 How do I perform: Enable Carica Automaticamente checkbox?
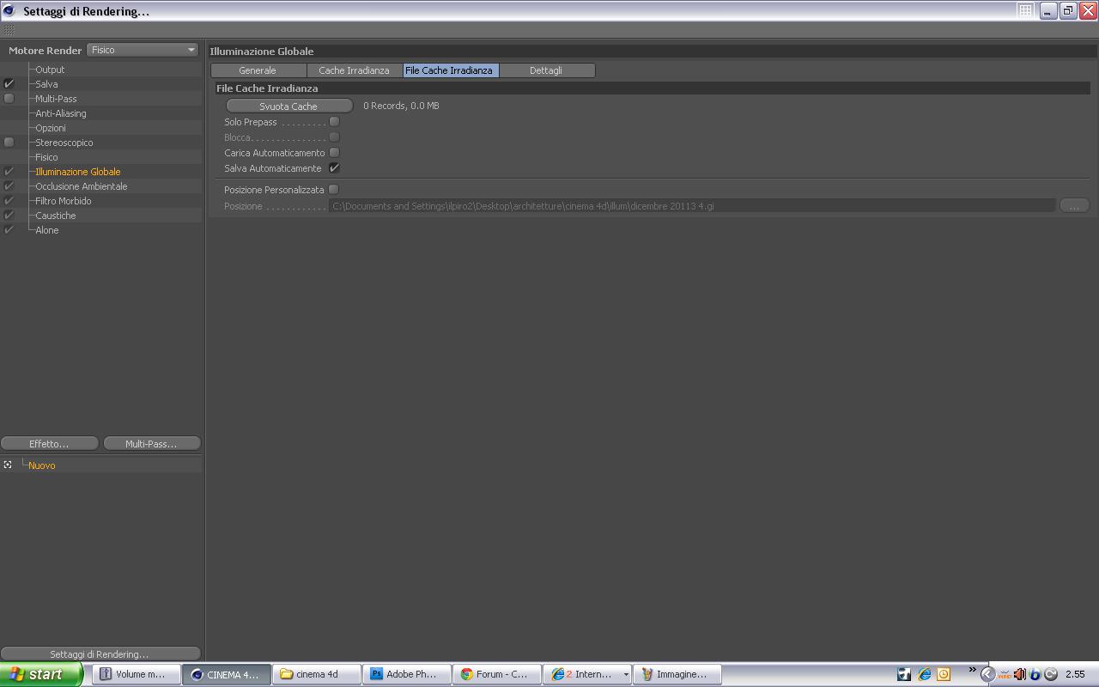334,153
